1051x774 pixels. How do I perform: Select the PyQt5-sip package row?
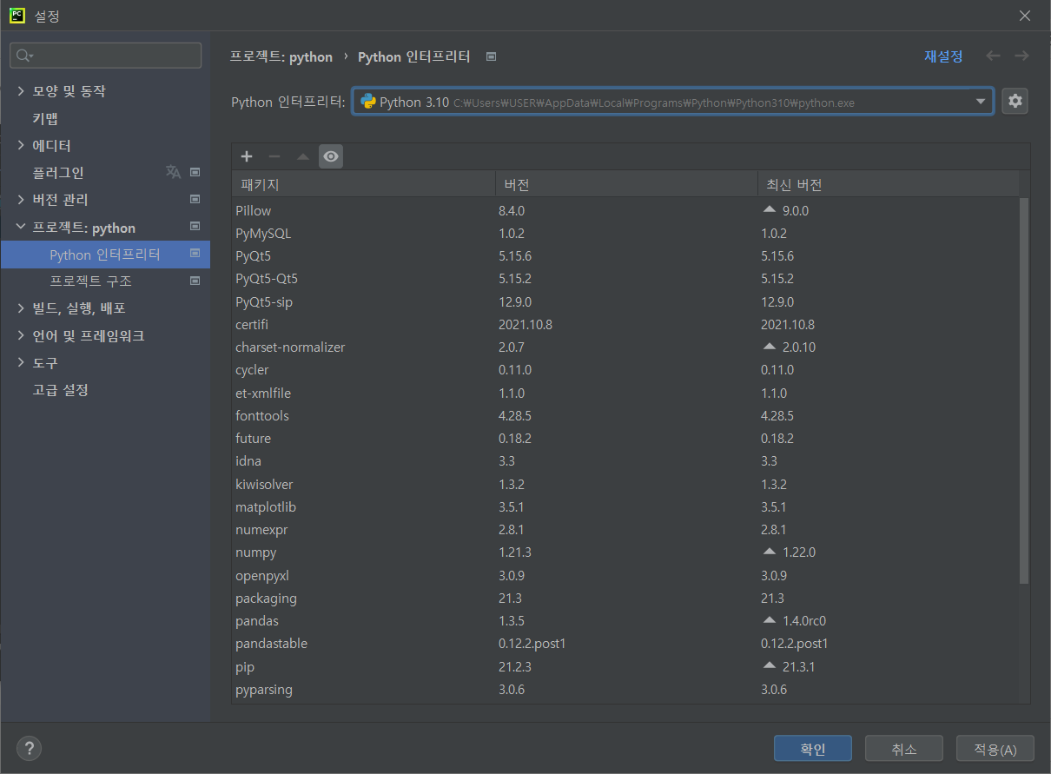(x=625, y=301)
